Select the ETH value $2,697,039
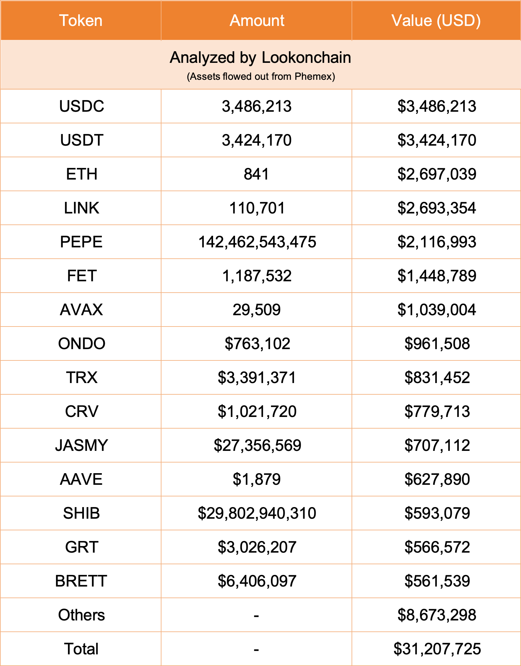Screen dimensions: 521x666 [x=437, y=174]
